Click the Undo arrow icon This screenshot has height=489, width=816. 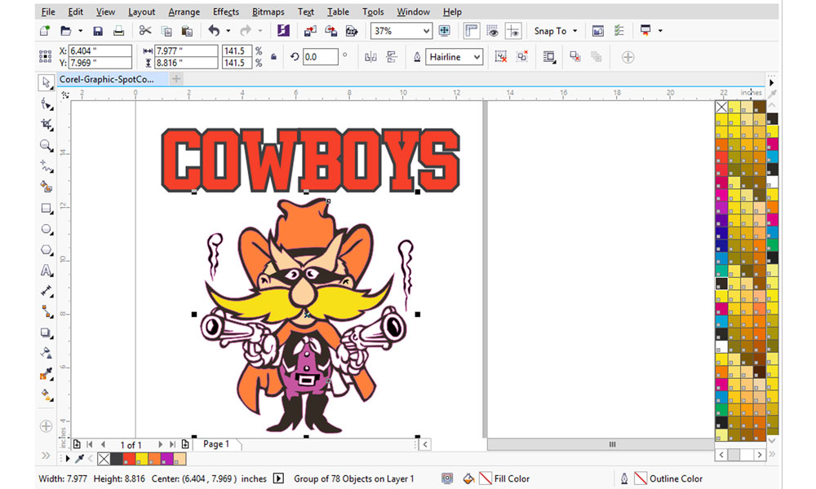tap(213, 31)
